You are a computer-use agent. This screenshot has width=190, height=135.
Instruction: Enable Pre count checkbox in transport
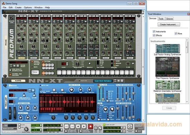(x=19, y=127)
